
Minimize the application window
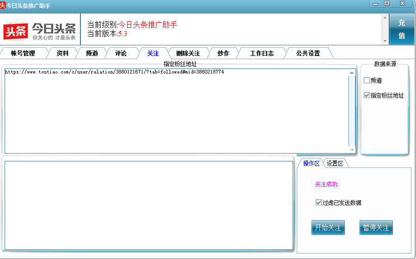pyautogui.click(x=375, y=4)
